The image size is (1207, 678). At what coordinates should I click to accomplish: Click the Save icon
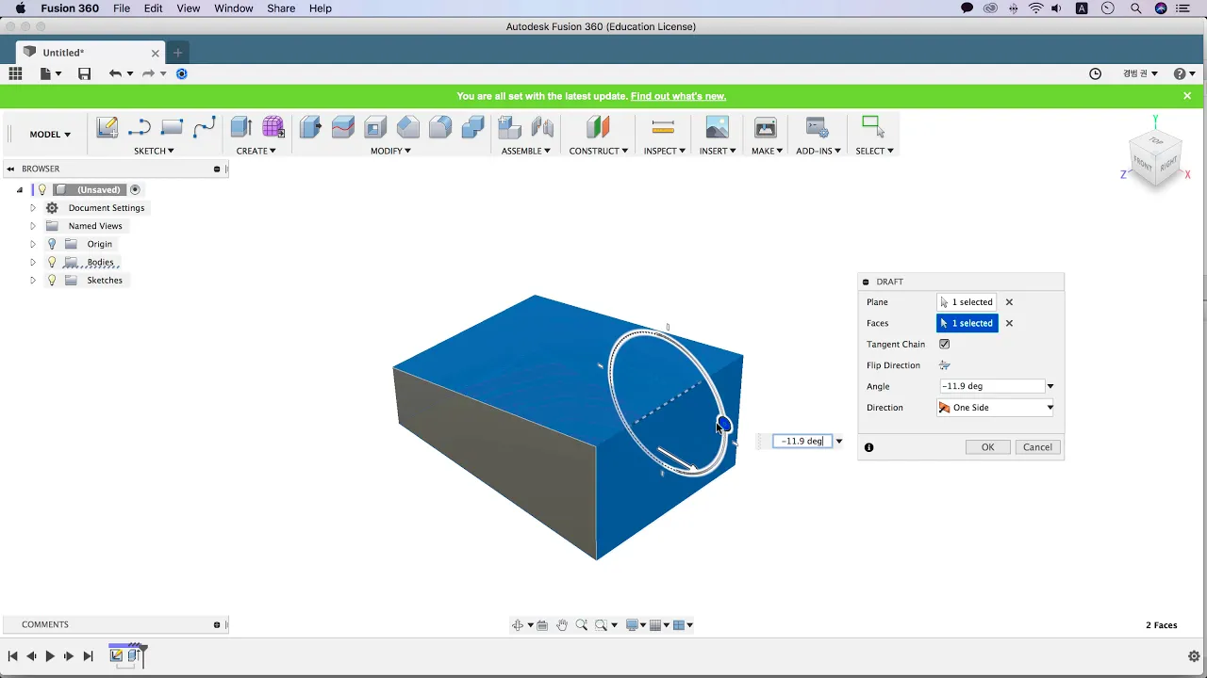85,73
